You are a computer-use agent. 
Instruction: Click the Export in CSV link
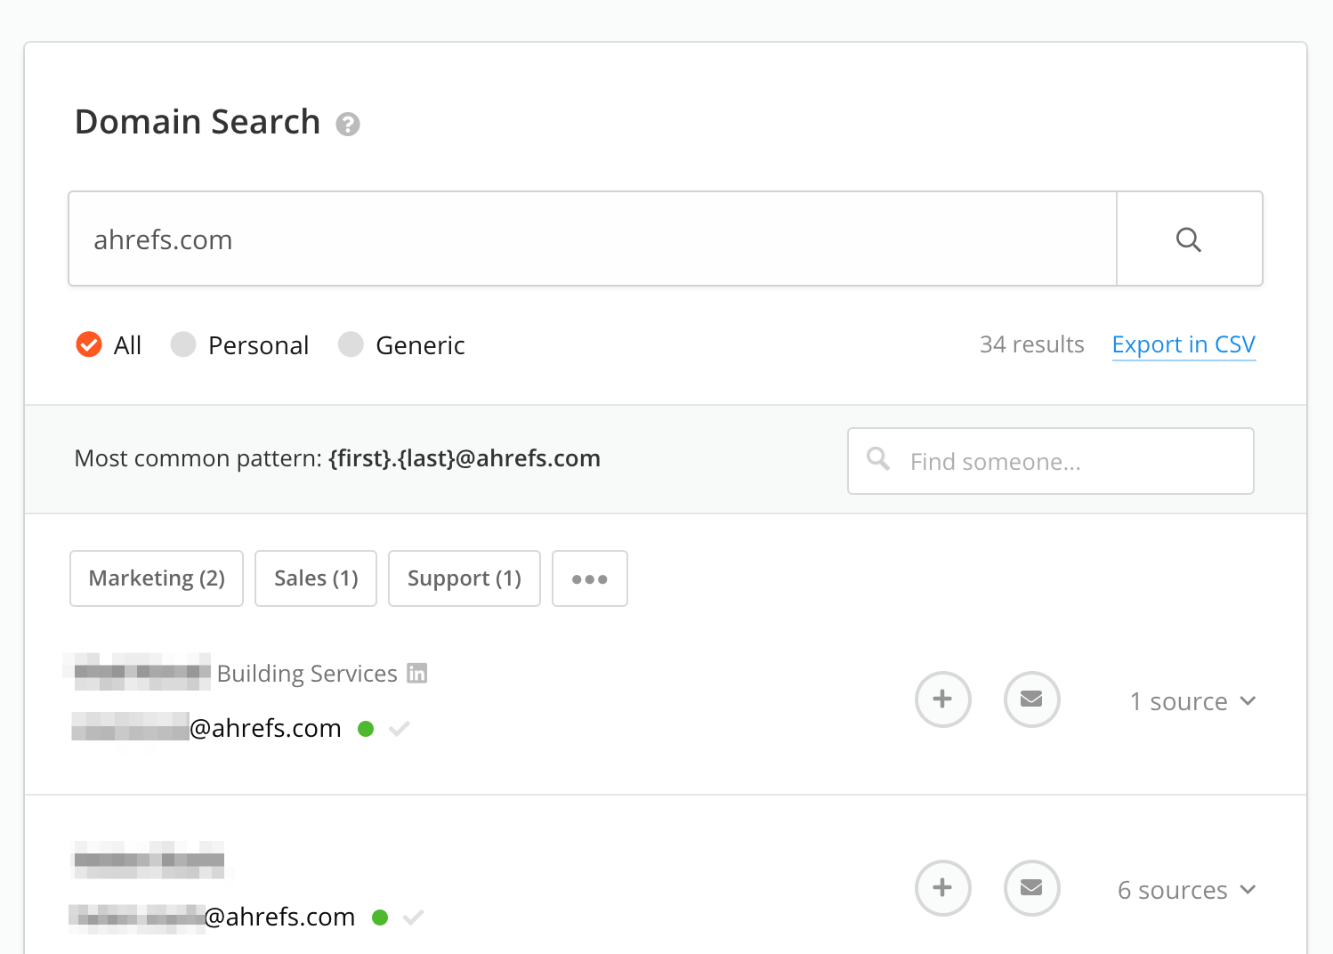coord(1184,344)
